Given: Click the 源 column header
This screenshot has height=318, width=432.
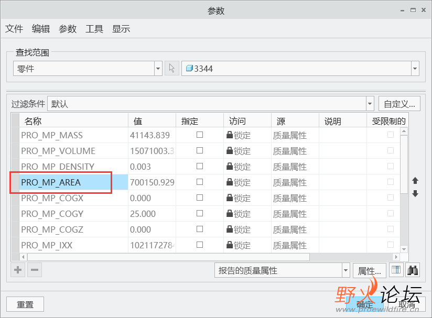Looking at the screenshot, I should 295,121.
